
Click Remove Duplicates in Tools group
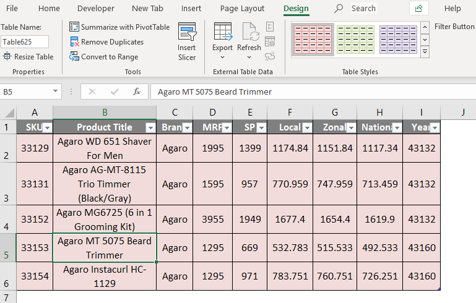click(x=106, y=42)
